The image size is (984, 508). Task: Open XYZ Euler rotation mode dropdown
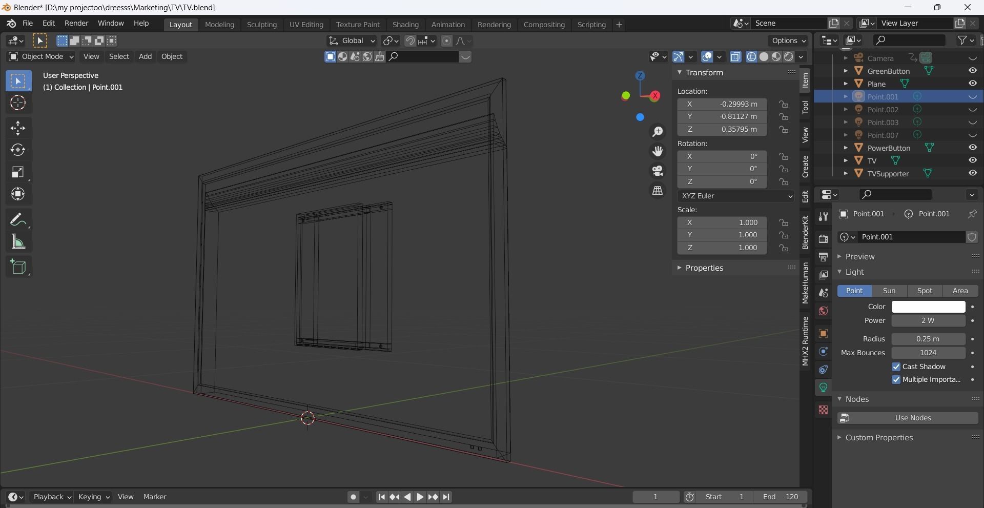click(x=736, y=196)
